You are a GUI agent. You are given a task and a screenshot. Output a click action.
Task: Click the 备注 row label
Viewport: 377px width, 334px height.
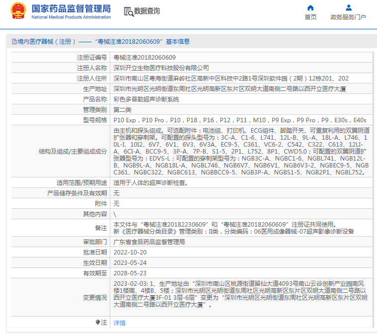[x=101, y=228]
